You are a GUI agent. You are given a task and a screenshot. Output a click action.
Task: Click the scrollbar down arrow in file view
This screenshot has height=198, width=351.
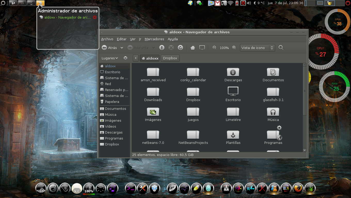(x=305, y=150)
